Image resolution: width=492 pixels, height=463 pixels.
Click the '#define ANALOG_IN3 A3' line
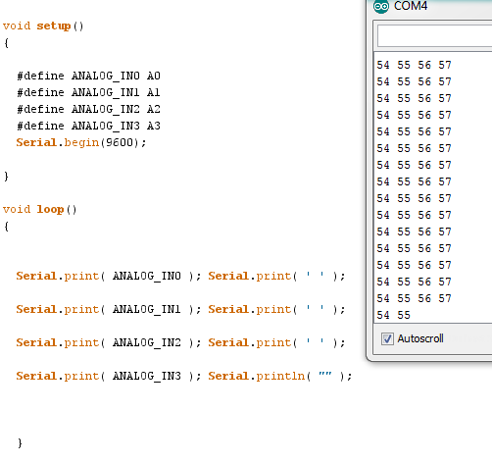[x=88, y=126]
